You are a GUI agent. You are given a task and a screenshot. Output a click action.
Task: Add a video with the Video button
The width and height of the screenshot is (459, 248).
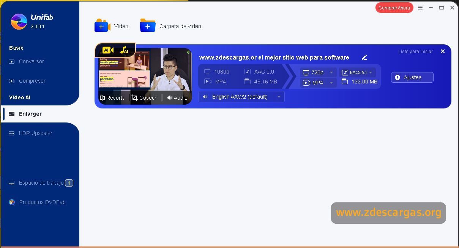(112, 26)
